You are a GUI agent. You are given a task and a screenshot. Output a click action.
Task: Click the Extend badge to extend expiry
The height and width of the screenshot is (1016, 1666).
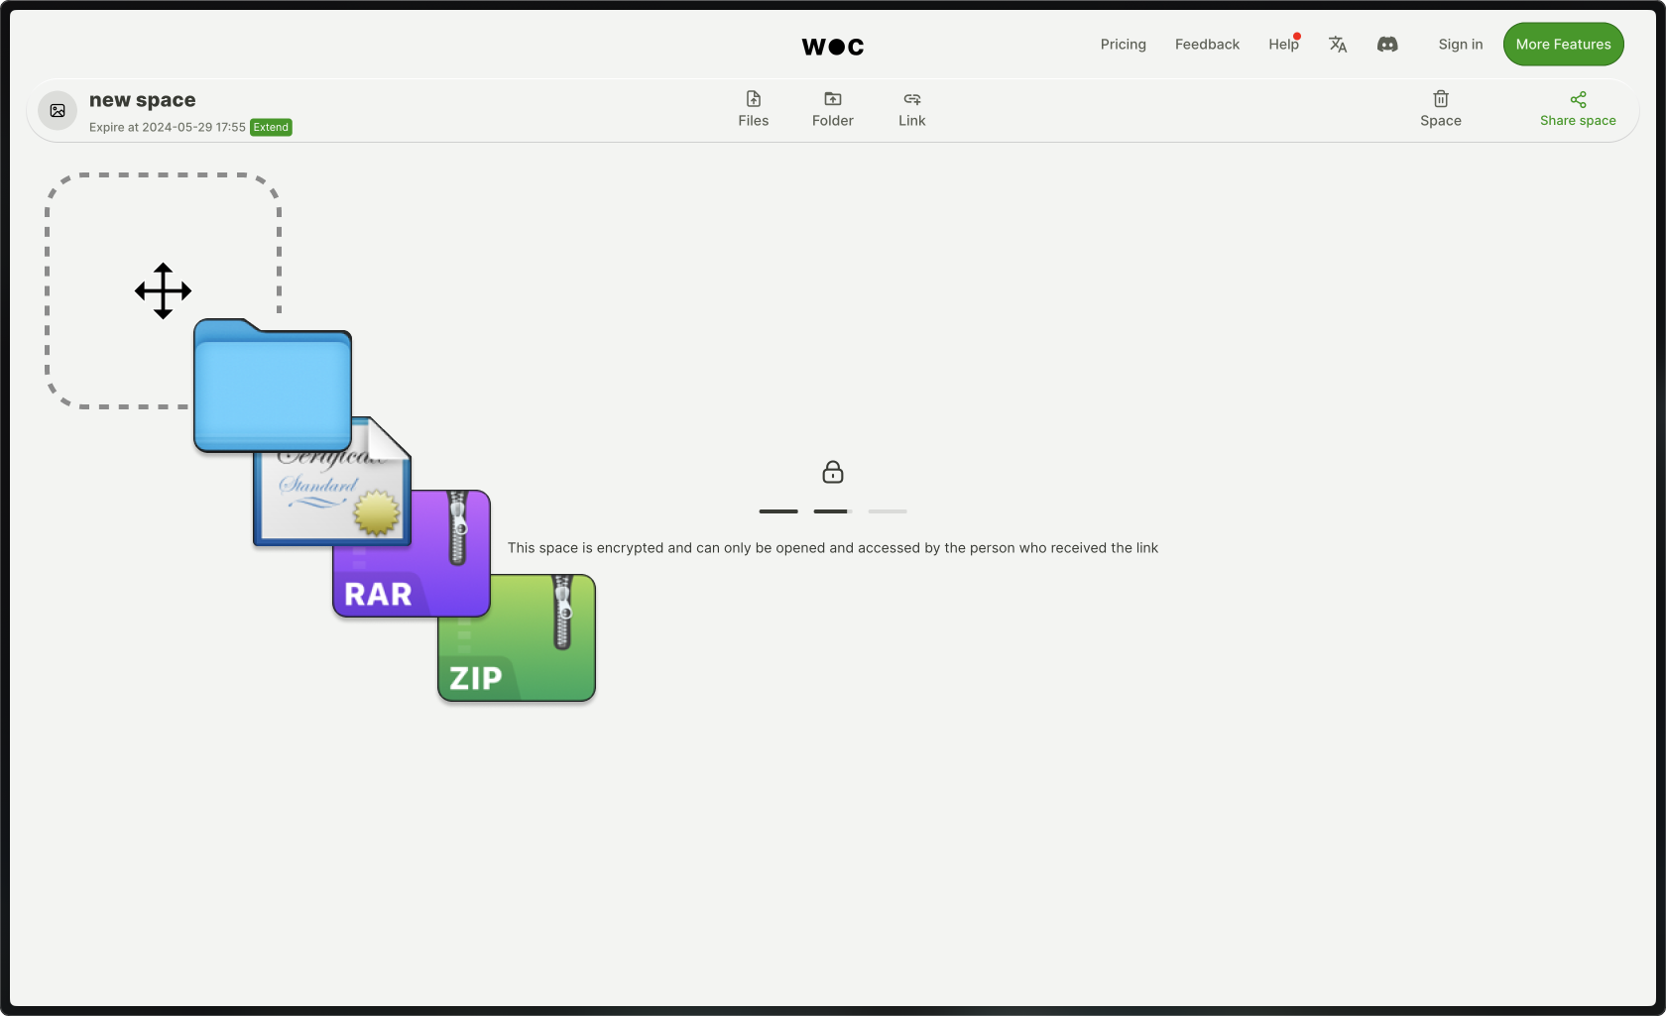pyautogui.click(x=270, y=127)
